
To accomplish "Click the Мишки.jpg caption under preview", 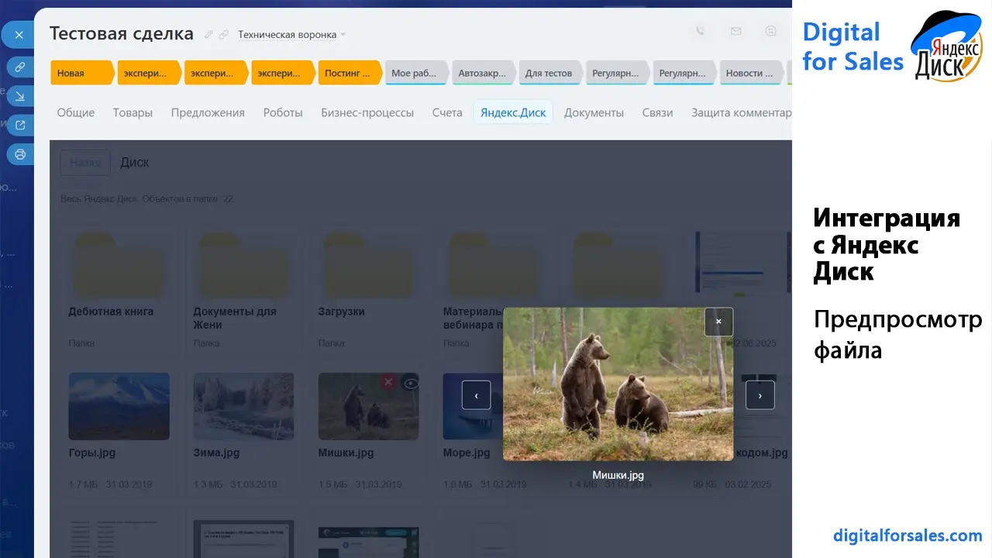I will click(618, 475).
